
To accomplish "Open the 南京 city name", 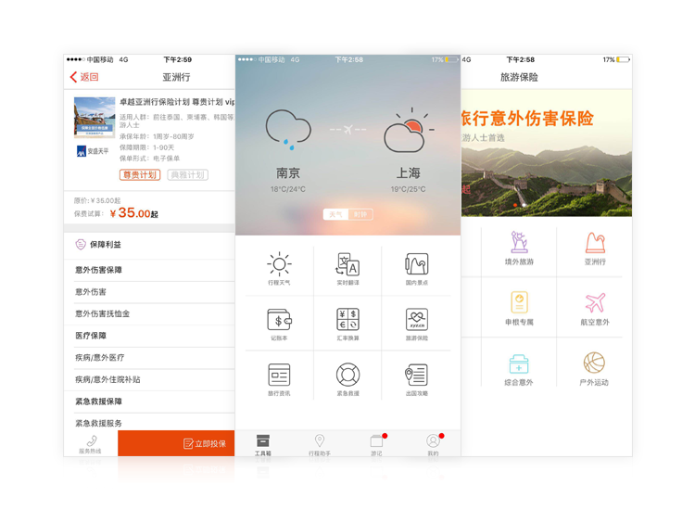I will point(288,173).
